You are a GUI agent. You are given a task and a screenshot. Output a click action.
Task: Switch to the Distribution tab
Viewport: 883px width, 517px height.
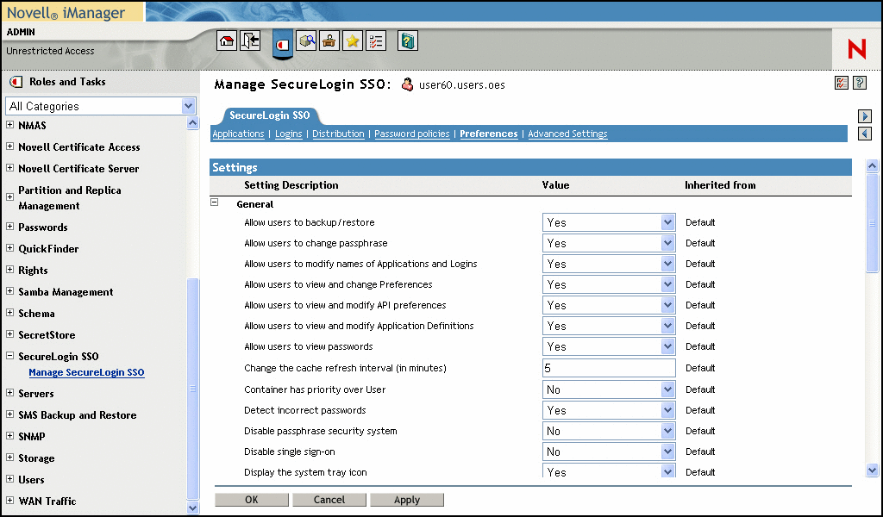point(338,134)
